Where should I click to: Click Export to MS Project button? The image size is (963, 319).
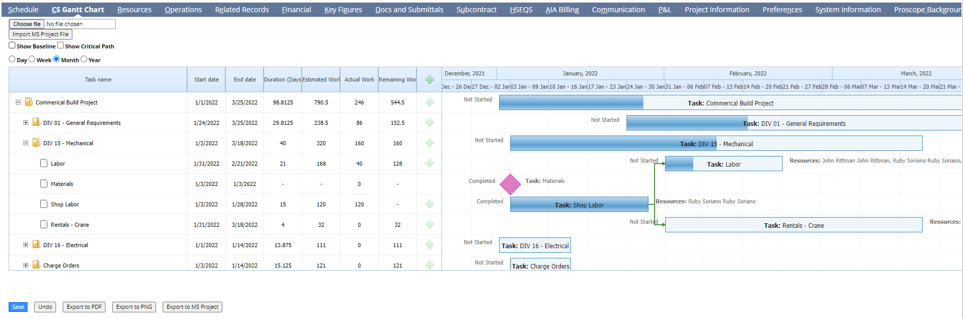click(x=192, y=307)
